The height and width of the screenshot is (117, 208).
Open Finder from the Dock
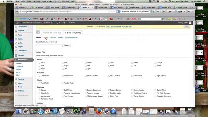coord(19,111)
